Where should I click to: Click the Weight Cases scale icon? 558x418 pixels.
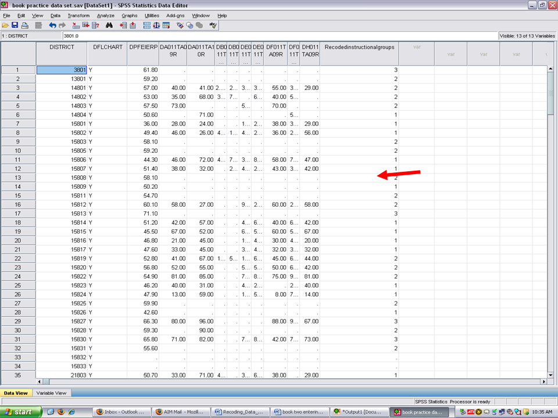coord(156,26)
